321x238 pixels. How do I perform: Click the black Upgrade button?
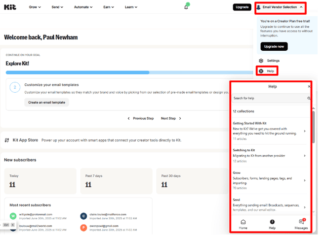[242, 7]
